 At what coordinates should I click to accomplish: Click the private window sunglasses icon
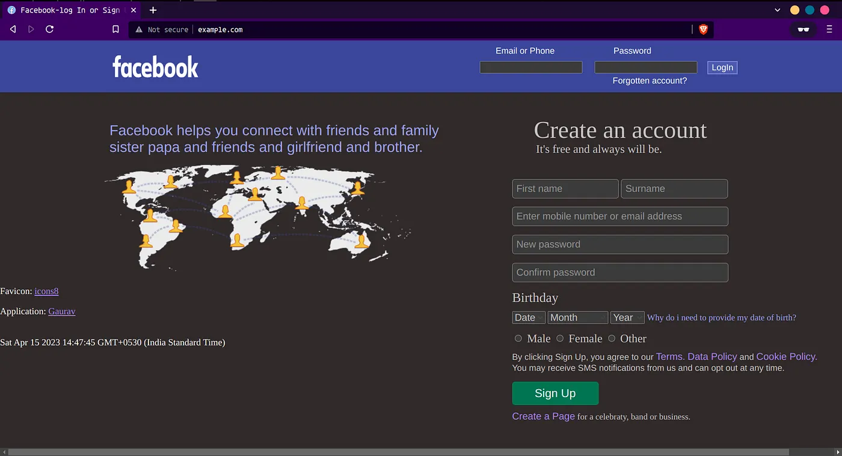point(803,29)
